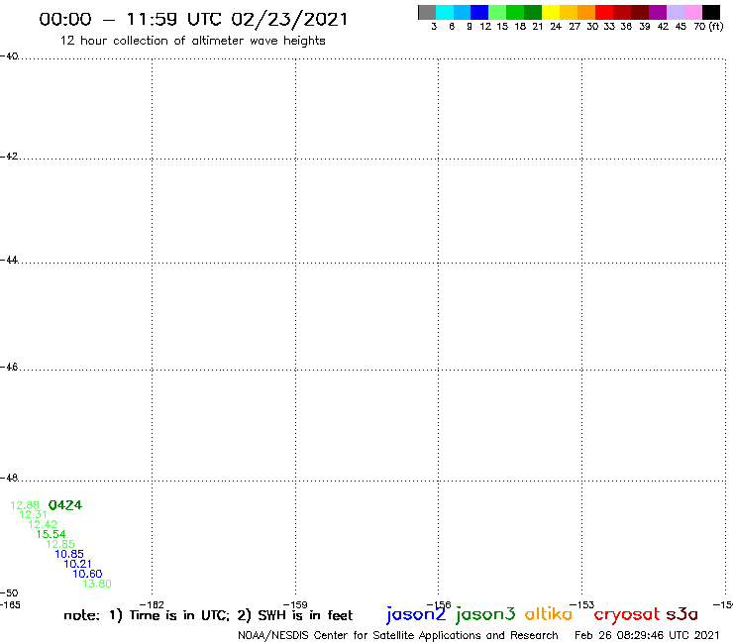Click the -40 latitude axis label
The height and width of the screenshot is (644, 733).
(x=9, y=56)
